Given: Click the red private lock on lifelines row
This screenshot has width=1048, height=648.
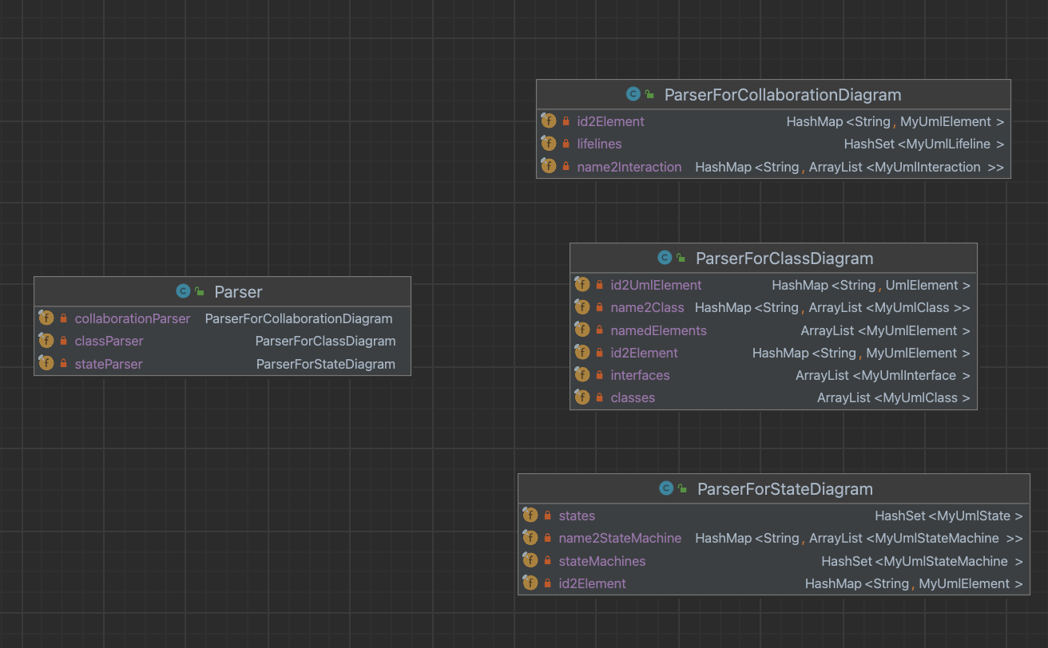Looking at the screenshot, I should (566, 144).
